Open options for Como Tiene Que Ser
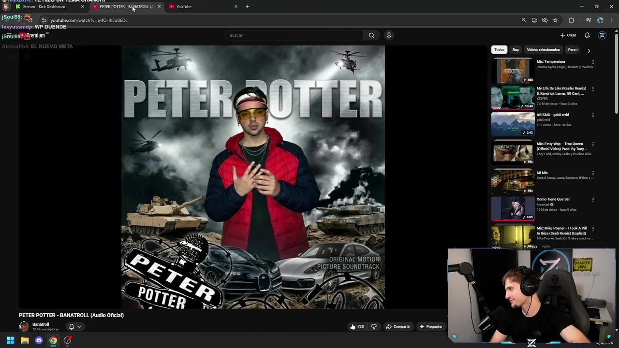 pos(593,200)
